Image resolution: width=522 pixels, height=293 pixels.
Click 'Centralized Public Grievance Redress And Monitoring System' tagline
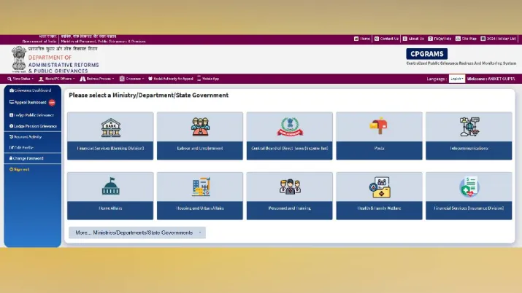point(461,63)
